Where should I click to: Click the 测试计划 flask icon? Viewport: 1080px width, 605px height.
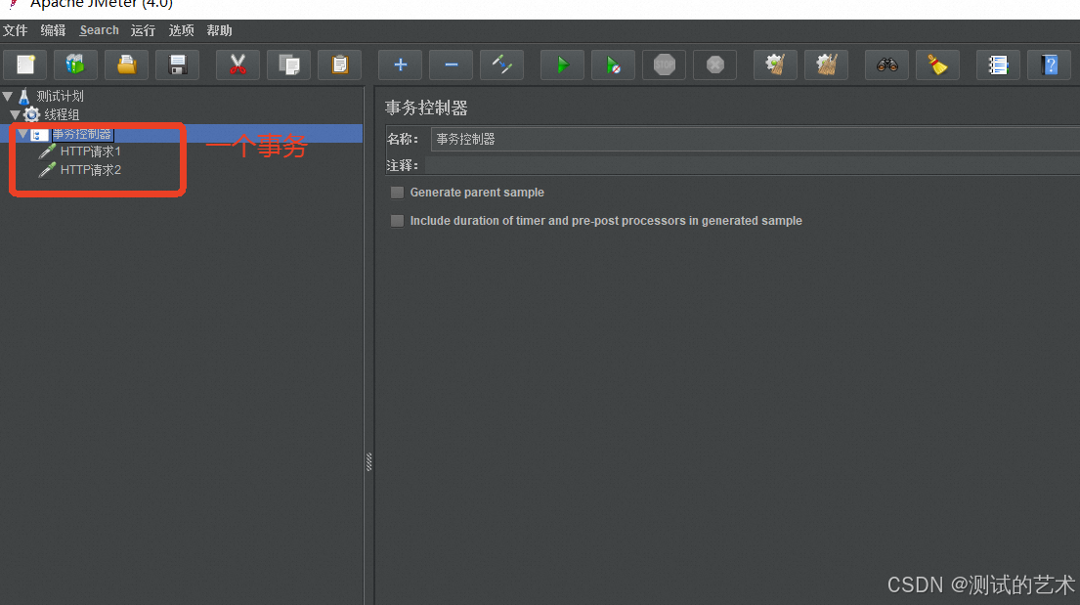coord(24,96)
